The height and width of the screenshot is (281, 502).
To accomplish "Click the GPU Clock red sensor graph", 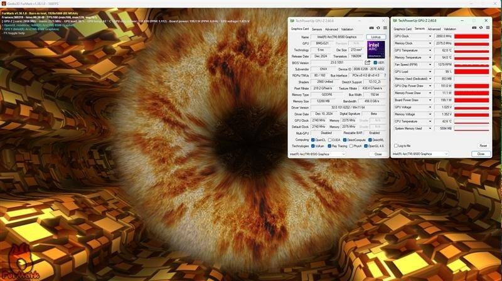I will click(472, 36).
